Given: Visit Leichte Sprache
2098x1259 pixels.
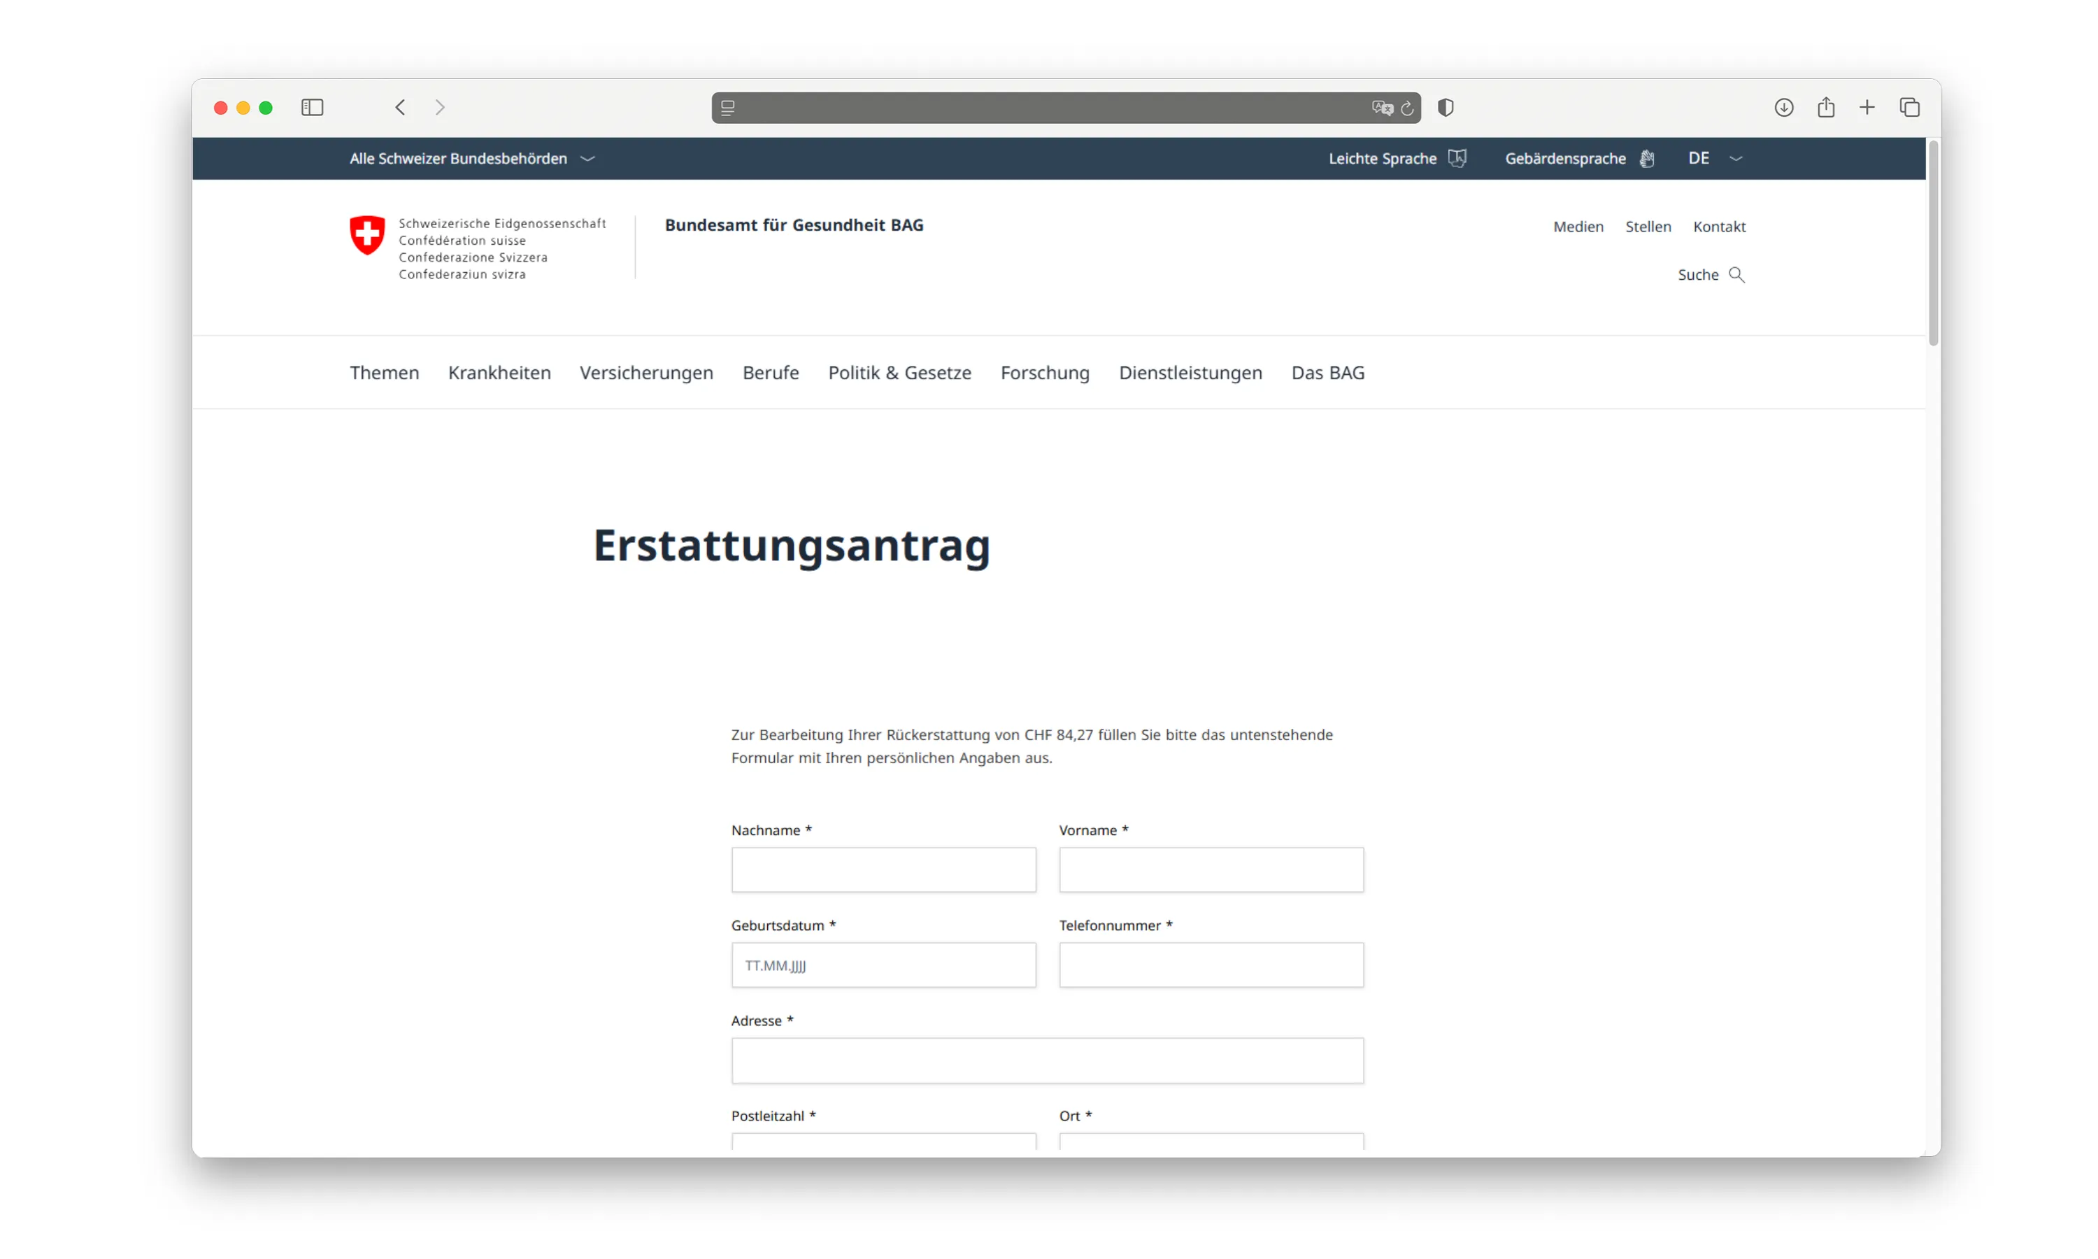Looking at the screenshot, I should 1383,158.
